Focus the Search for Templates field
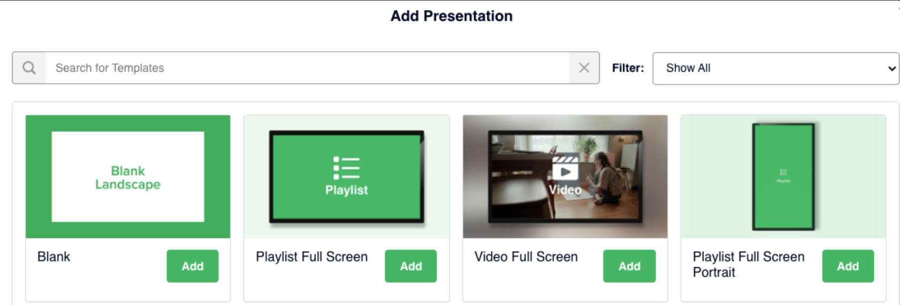 click(307, 68)
